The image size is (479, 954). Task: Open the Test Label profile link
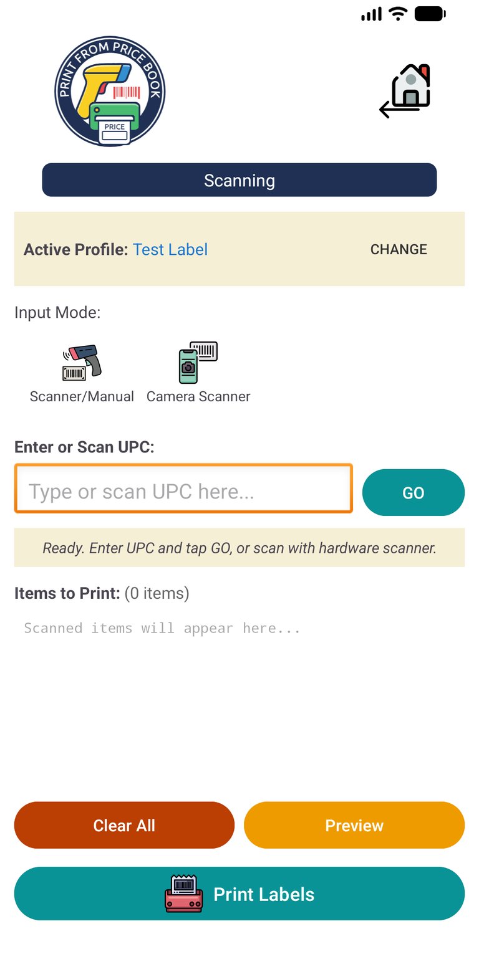pyautogui.click(x=170, y=249)
